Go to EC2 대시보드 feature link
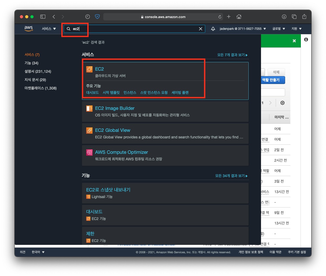 coord(93,93)
